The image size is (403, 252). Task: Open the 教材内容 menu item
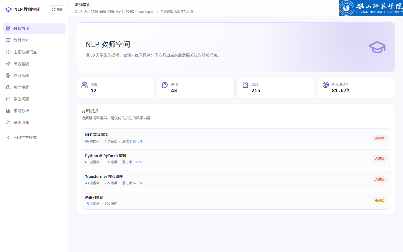(34, 40)
